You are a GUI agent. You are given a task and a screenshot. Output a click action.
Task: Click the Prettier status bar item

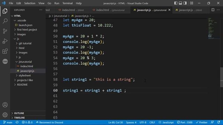(202, 123)
